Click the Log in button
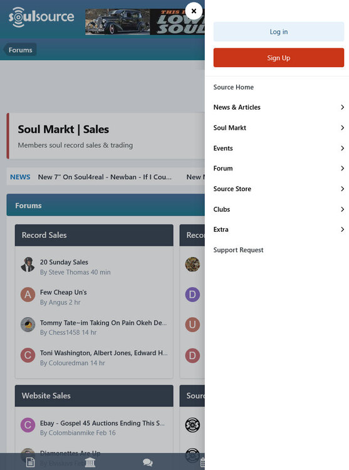 (279, 32)
